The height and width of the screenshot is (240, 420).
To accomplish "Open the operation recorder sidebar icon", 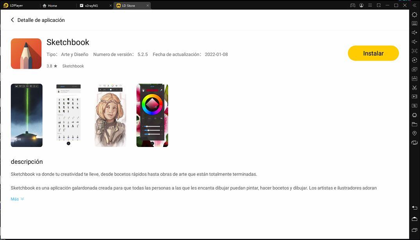I will 415,60.
